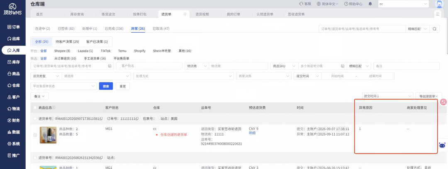
Task: Click the 顶妙WMS logo
Action: click(12, 9)
